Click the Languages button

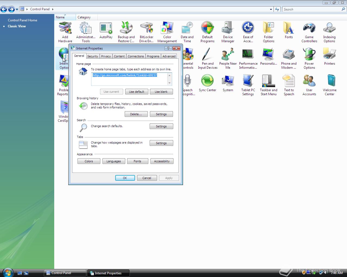pyautogui.click(x=114, y=161)
